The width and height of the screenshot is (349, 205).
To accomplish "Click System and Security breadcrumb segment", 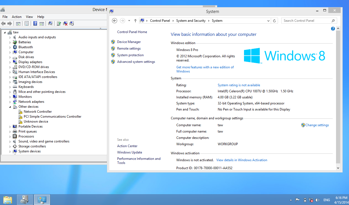I will (191, 21).
